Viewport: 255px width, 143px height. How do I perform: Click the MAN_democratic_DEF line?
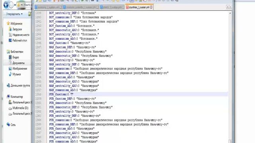(81, 56)
